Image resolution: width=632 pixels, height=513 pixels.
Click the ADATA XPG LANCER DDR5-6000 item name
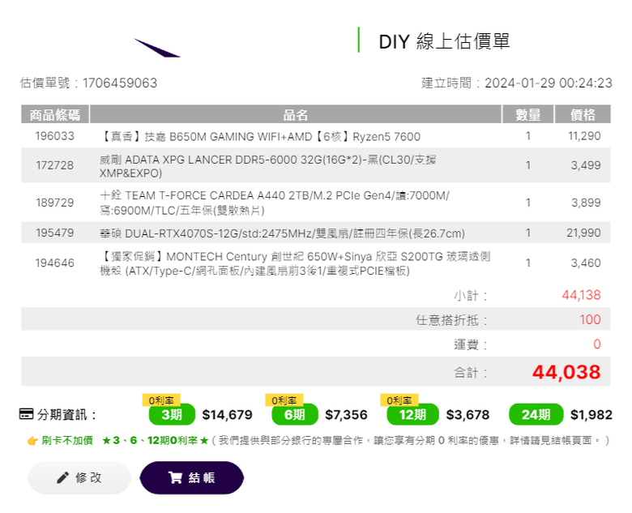pos(267,166)
